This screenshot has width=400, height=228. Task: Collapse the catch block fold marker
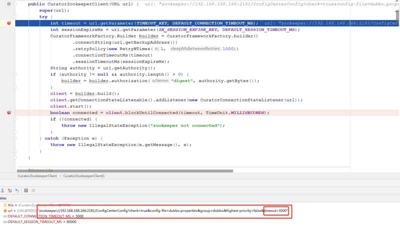pyautogui.click(x=15, y=138)
